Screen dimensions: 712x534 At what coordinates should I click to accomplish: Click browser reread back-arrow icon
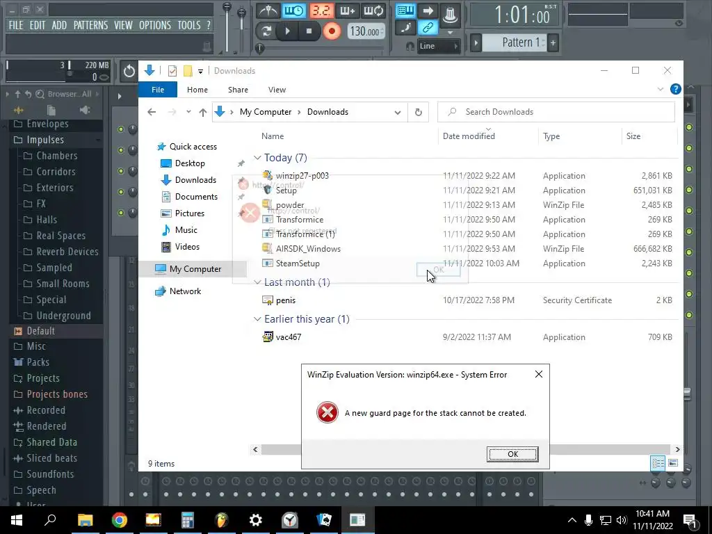pos(28,94)
